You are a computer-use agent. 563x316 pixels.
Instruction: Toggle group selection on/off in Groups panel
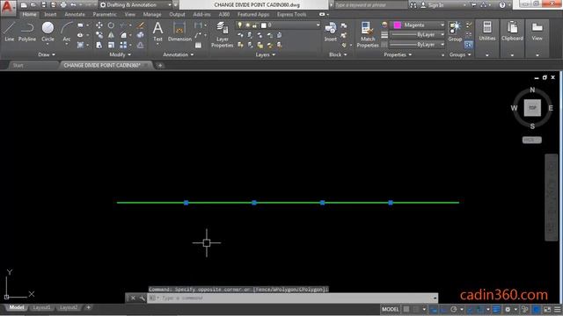pos(469,45)
